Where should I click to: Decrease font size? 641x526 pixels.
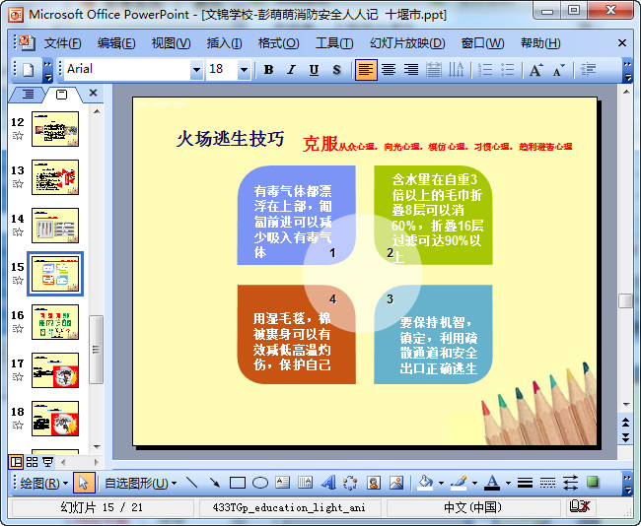coord(558,70)
